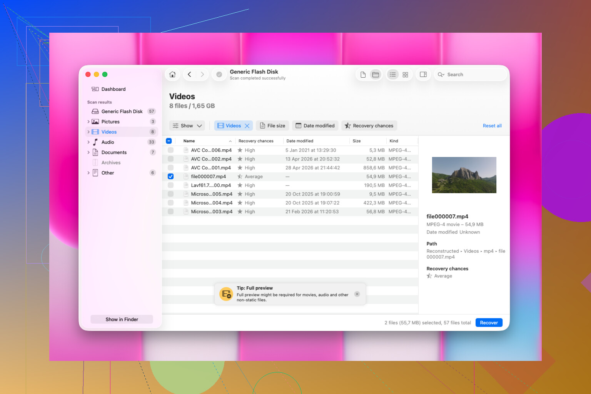Click the Recover button

point(489,323)
